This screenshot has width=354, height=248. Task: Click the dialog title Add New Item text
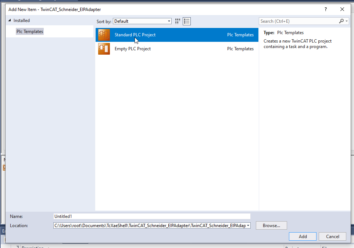[55, 10]
